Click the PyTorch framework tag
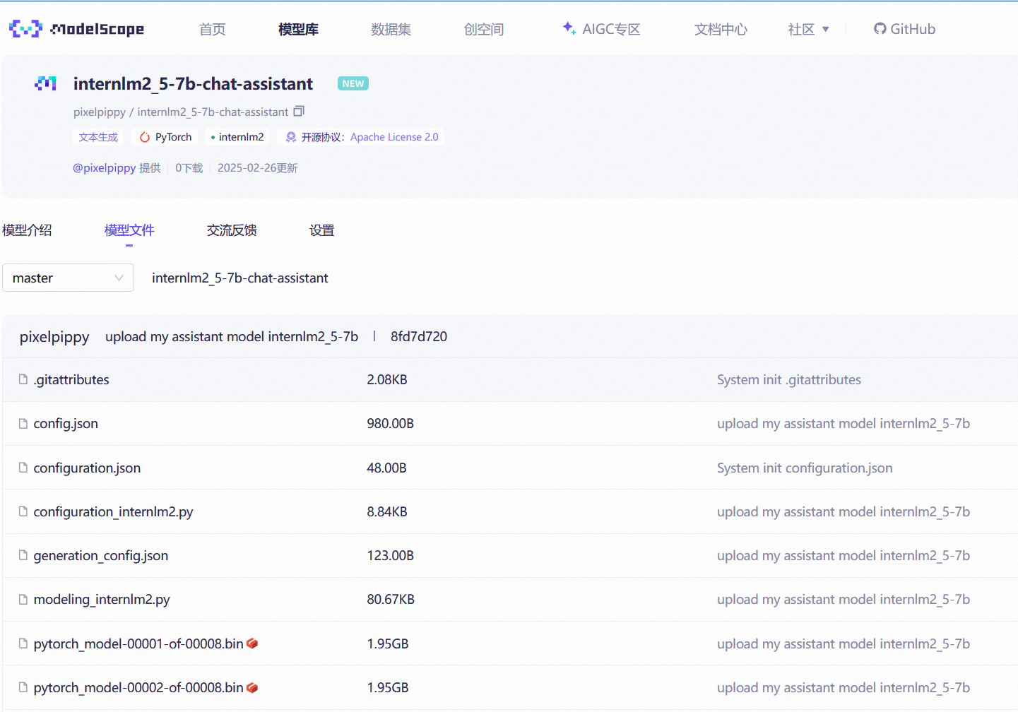The width and height of the screenshot is (1018, 712). [x=165, y=137]
